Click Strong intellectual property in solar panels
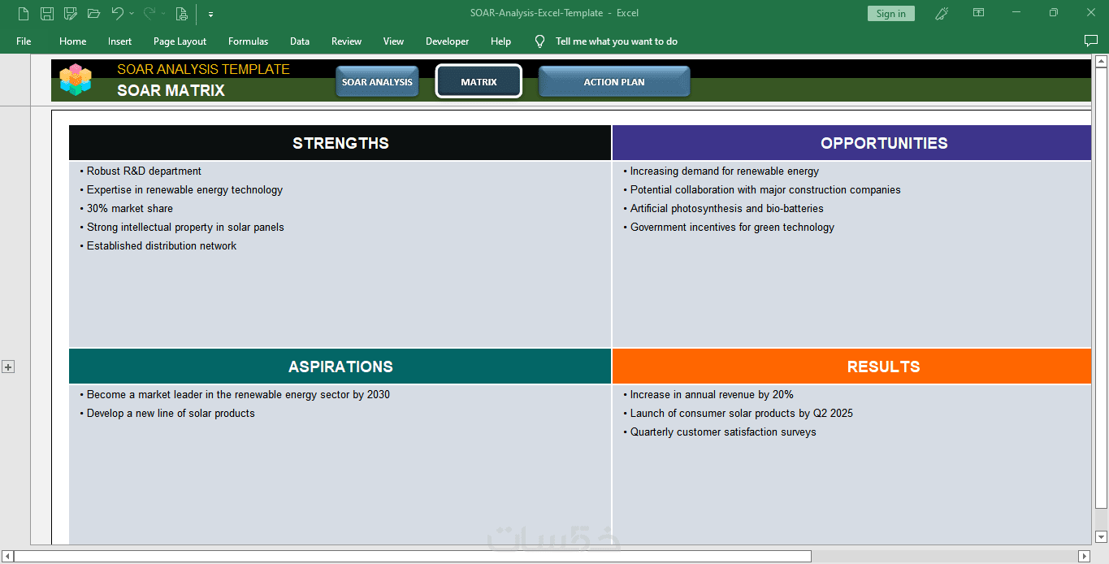The height and width of the screenshot is (564, 1109). point(182,228)
